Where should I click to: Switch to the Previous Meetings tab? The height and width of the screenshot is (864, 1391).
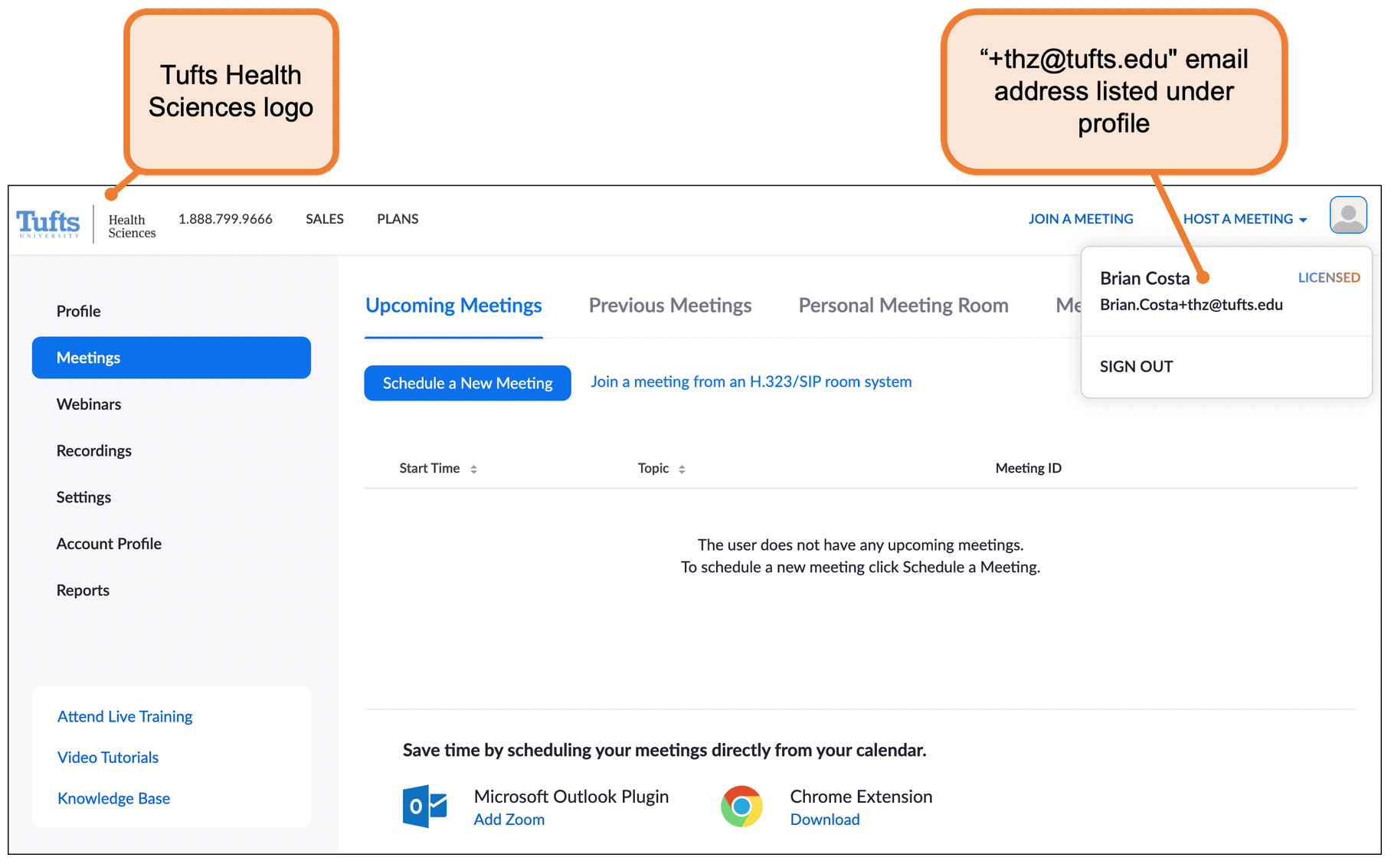click(x=669, y=305)
